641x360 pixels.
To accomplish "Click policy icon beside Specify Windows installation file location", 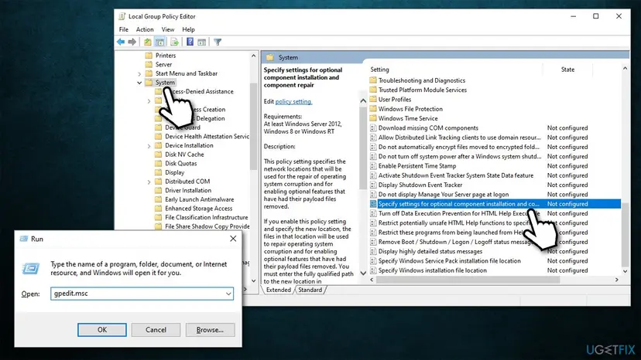I will click(373, 270).
